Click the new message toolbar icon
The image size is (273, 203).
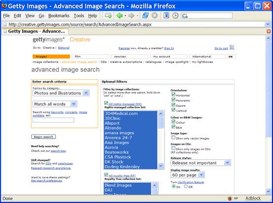pyautogui.click(x=108, y=16)
